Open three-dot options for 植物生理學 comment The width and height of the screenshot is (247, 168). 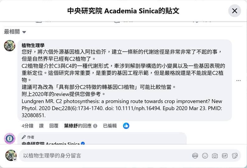239,80
